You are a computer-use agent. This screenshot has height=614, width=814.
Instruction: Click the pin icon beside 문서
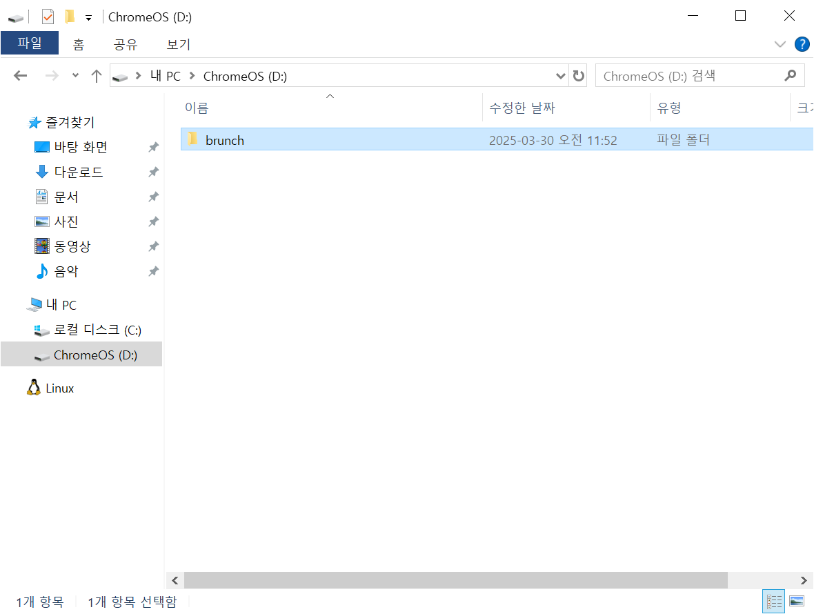[153, 197]
